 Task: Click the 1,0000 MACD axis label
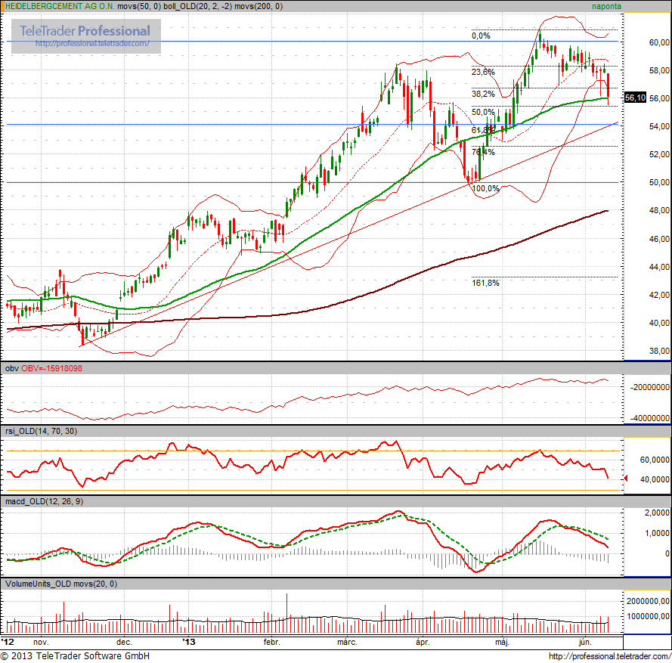click(x=657, y=533)
